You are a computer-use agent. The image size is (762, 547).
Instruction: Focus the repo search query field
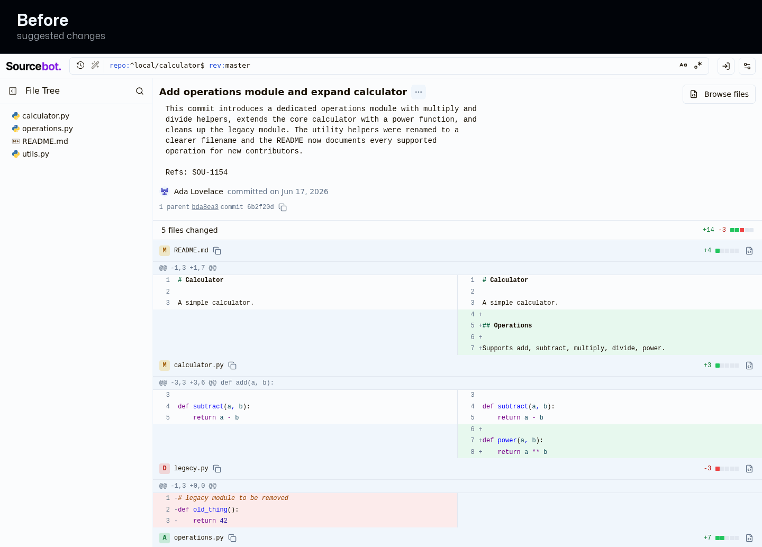click(x=389, y=66)
